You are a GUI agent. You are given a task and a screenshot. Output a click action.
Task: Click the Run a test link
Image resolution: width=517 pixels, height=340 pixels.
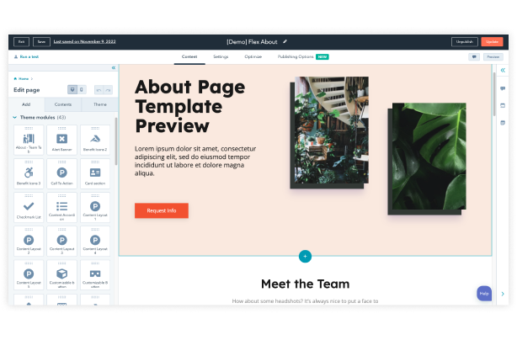[26, 56]
